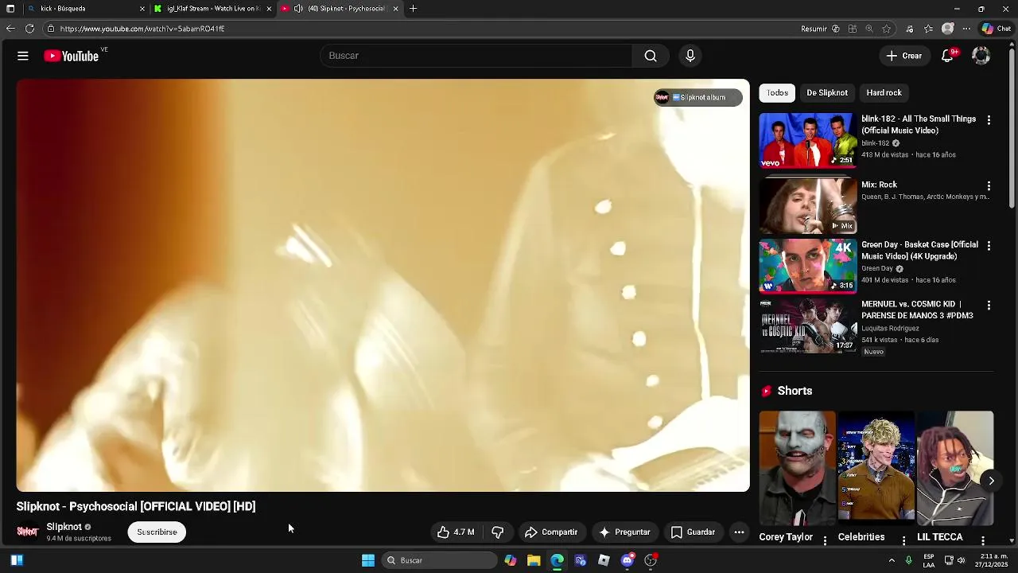
Task: Open the Mix: Rock playlist thumbnail
Action: click(807, 205)
